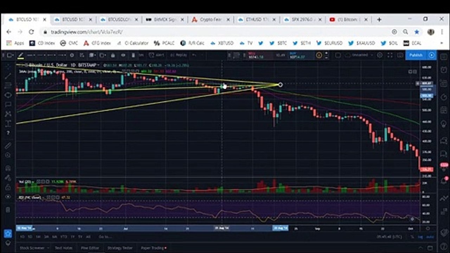Screen dimensions: 450x253
Task: Undo the last chart action
Action: [194, 55]
